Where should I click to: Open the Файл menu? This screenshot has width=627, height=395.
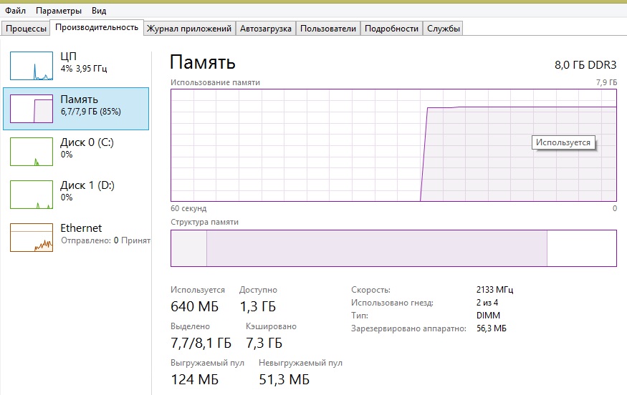click(16, 11)
